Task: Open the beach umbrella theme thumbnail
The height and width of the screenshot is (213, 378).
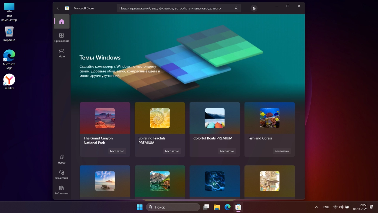Action: coord(105,181)
